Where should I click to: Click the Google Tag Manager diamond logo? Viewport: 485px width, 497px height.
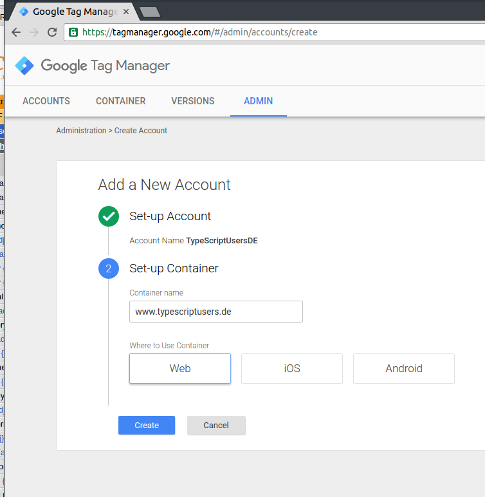24,66
